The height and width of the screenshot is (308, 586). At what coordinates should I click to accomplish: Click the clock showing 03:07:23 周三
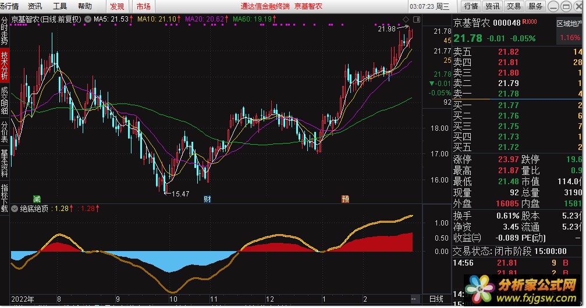[429, 6]
